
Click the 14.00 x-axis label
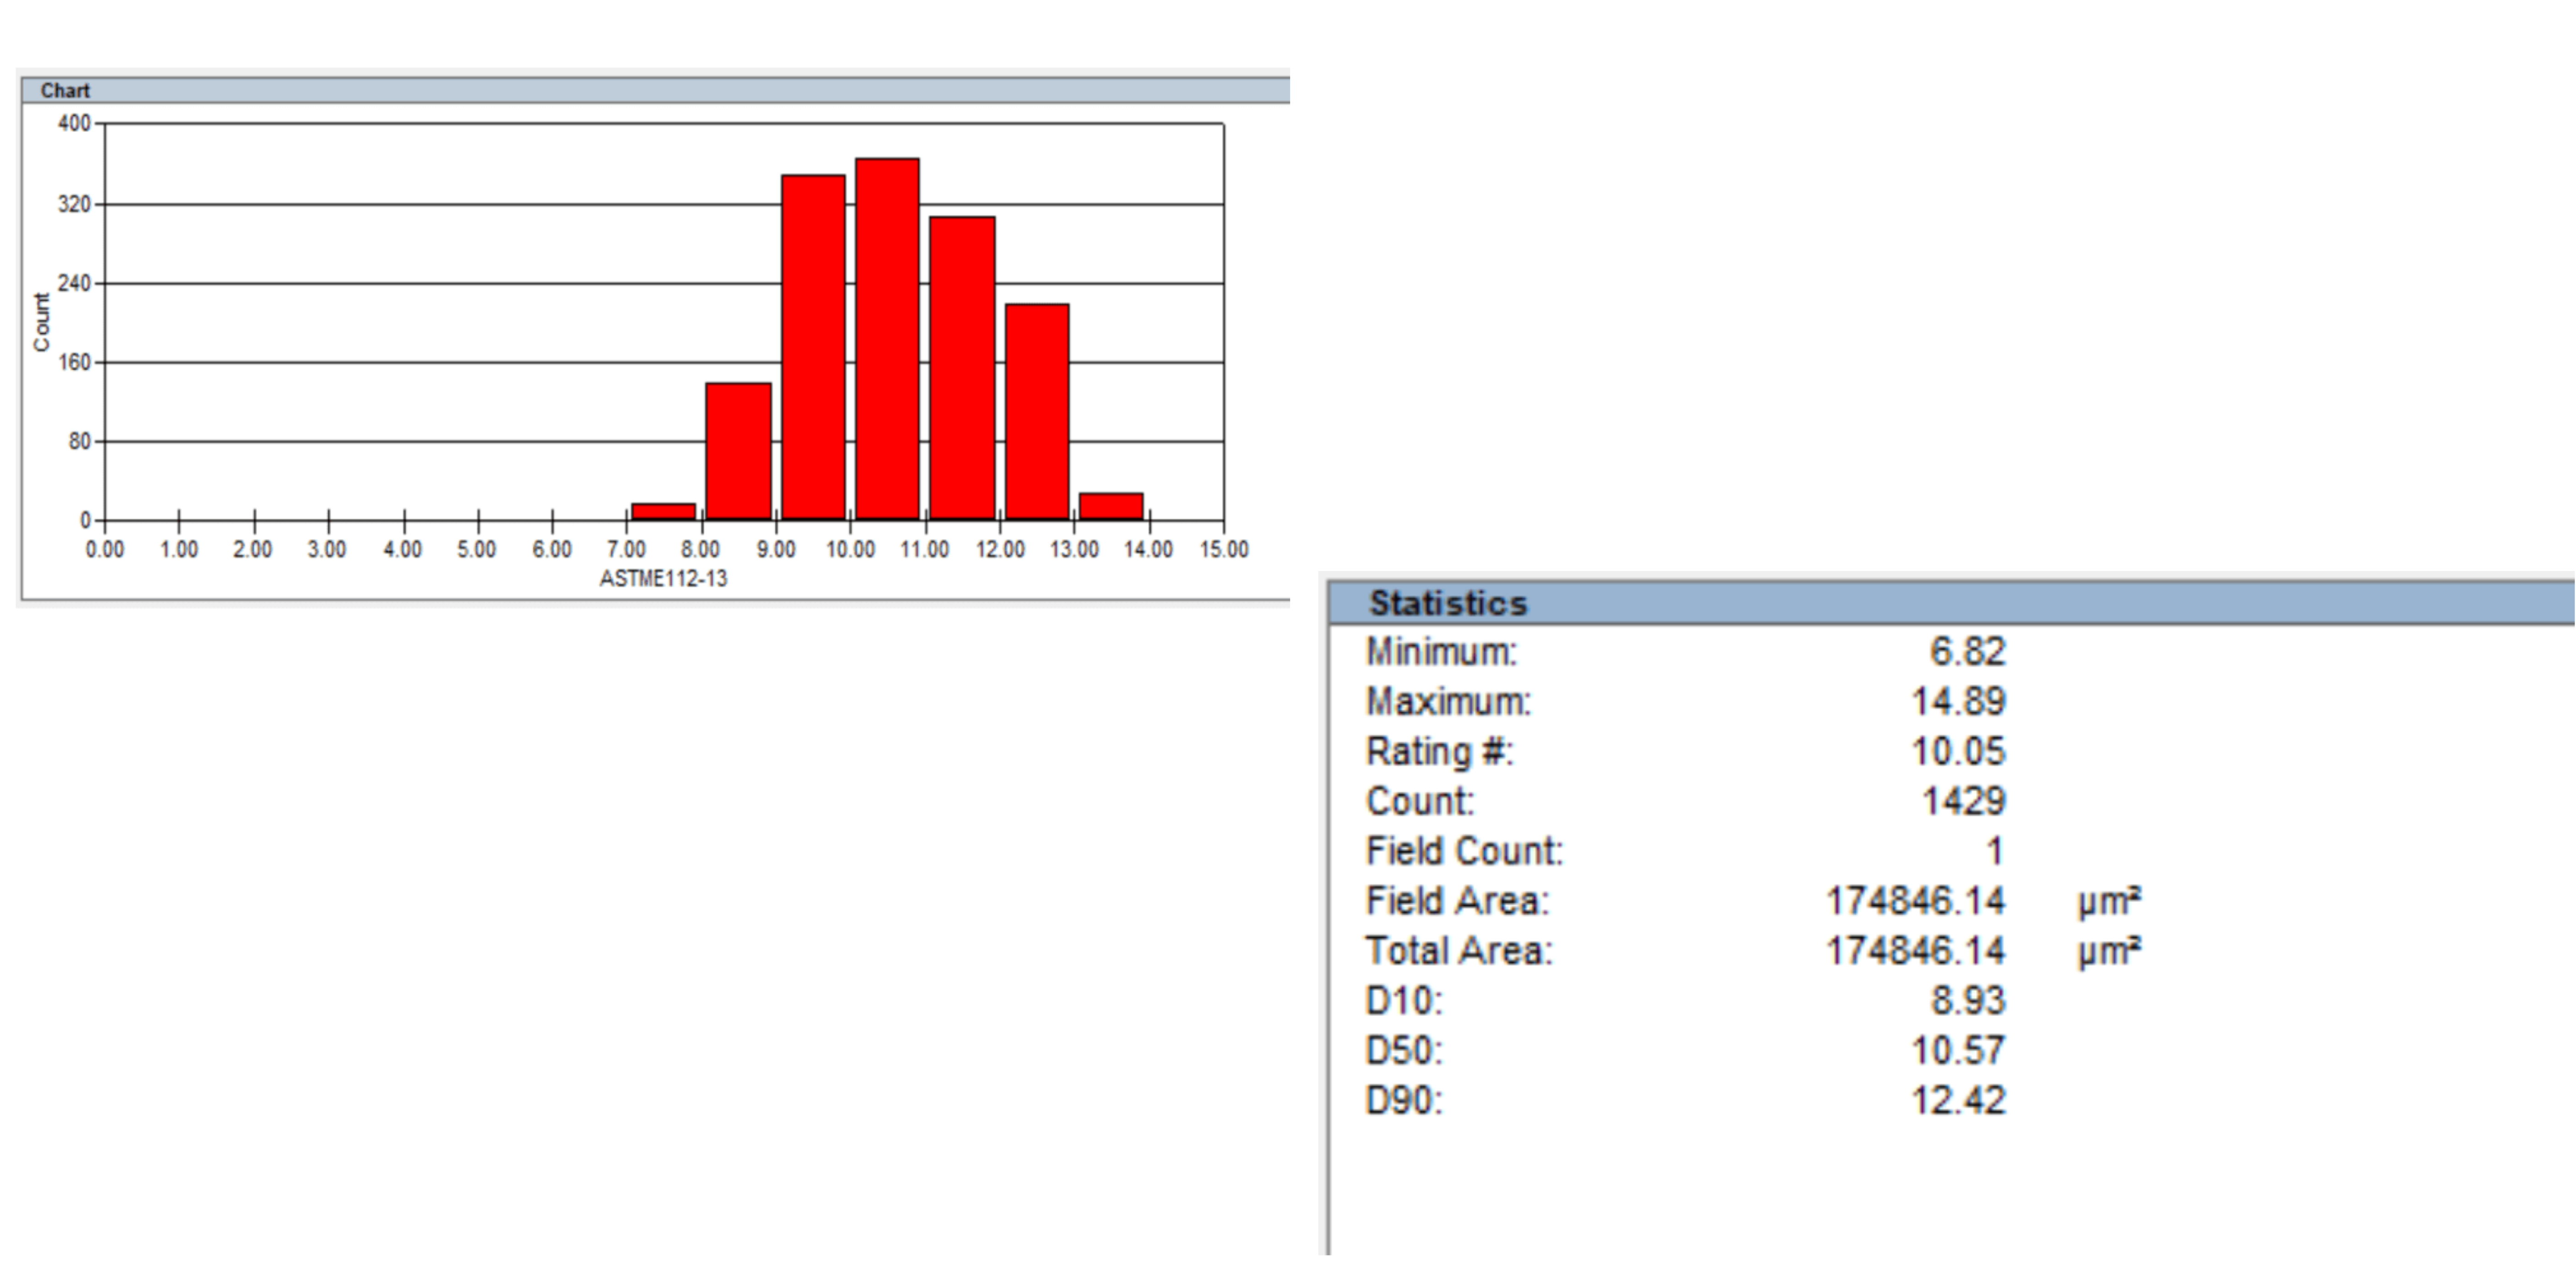[x=1148, y=549]
